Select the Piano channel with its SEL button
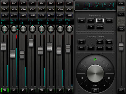Screen dimensions: 126x94 click(60, 90)
